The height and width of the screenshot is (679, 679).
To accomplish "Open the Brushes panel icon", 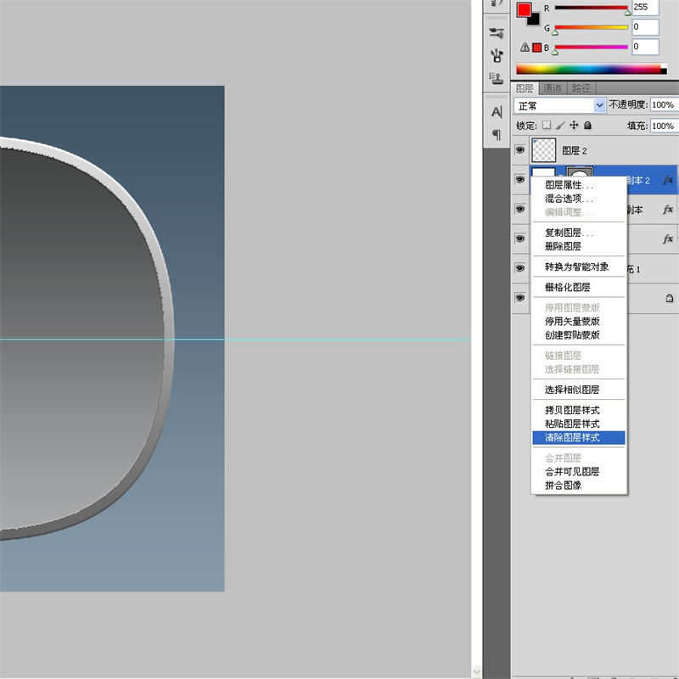I will 497,34.
